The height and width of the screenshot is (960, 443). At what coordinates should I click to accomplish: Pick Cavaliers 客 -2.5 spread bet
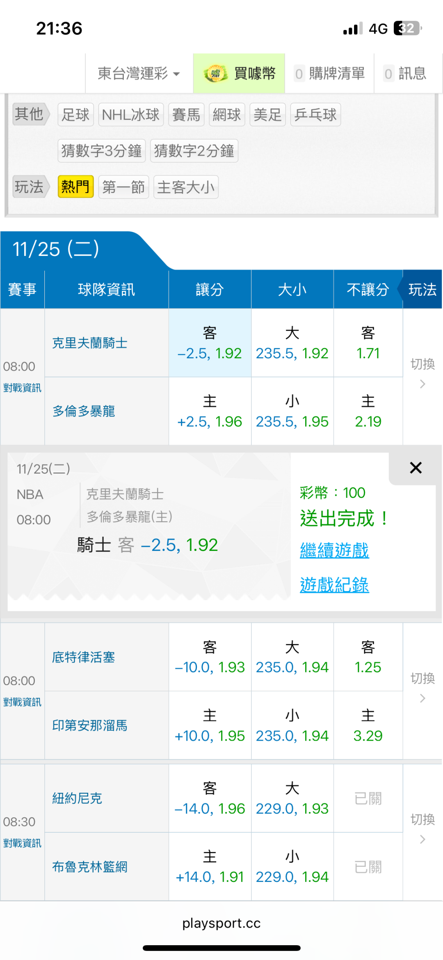coord(210,343)
